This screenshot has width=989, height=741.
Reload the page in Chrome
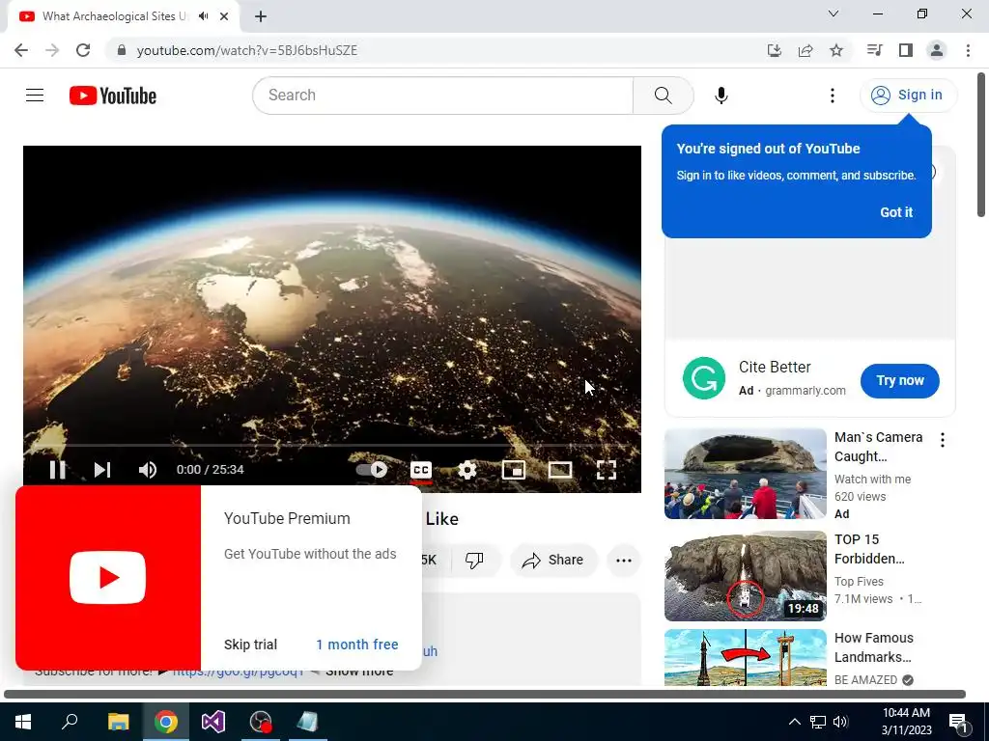tap(83, 50)
